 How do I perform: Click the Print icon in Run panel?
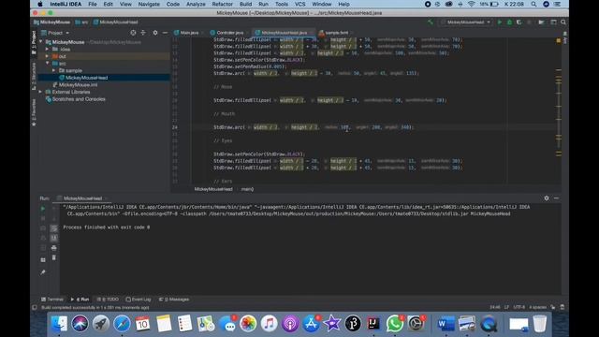(x=54, y=248)
